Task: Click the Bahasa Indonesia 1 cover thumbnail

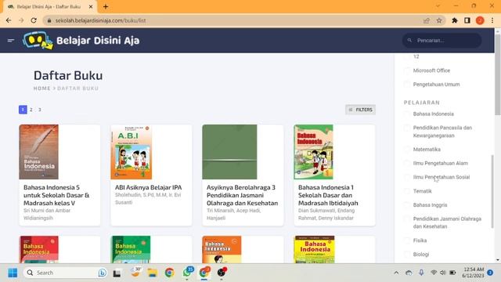Action: click(313, 152)
